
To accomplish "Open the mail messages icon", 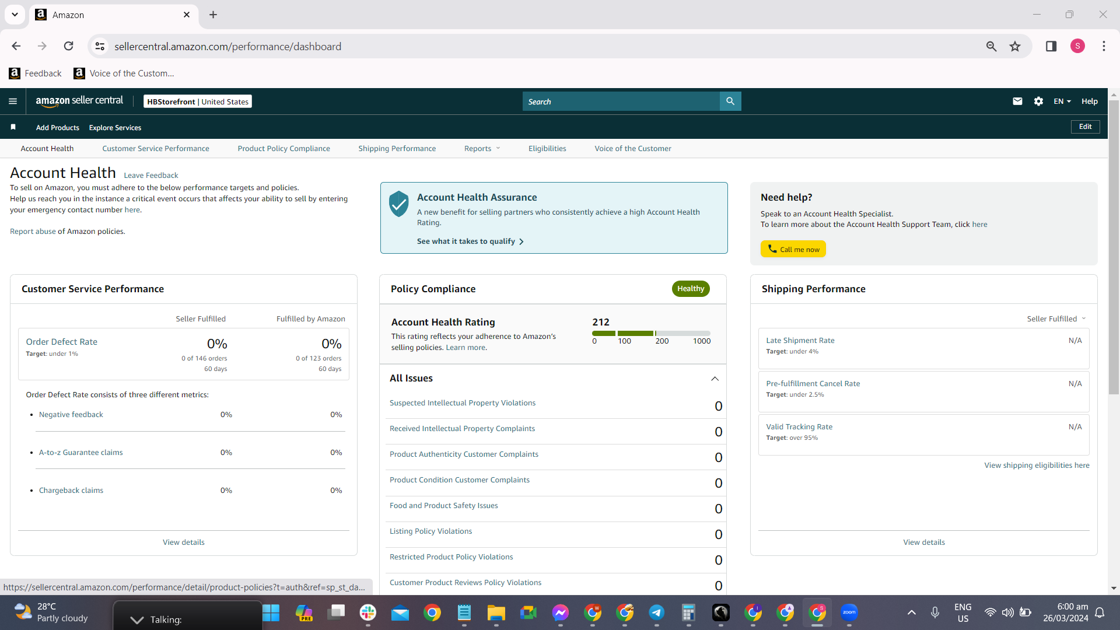I will (x=1017, y=101).
